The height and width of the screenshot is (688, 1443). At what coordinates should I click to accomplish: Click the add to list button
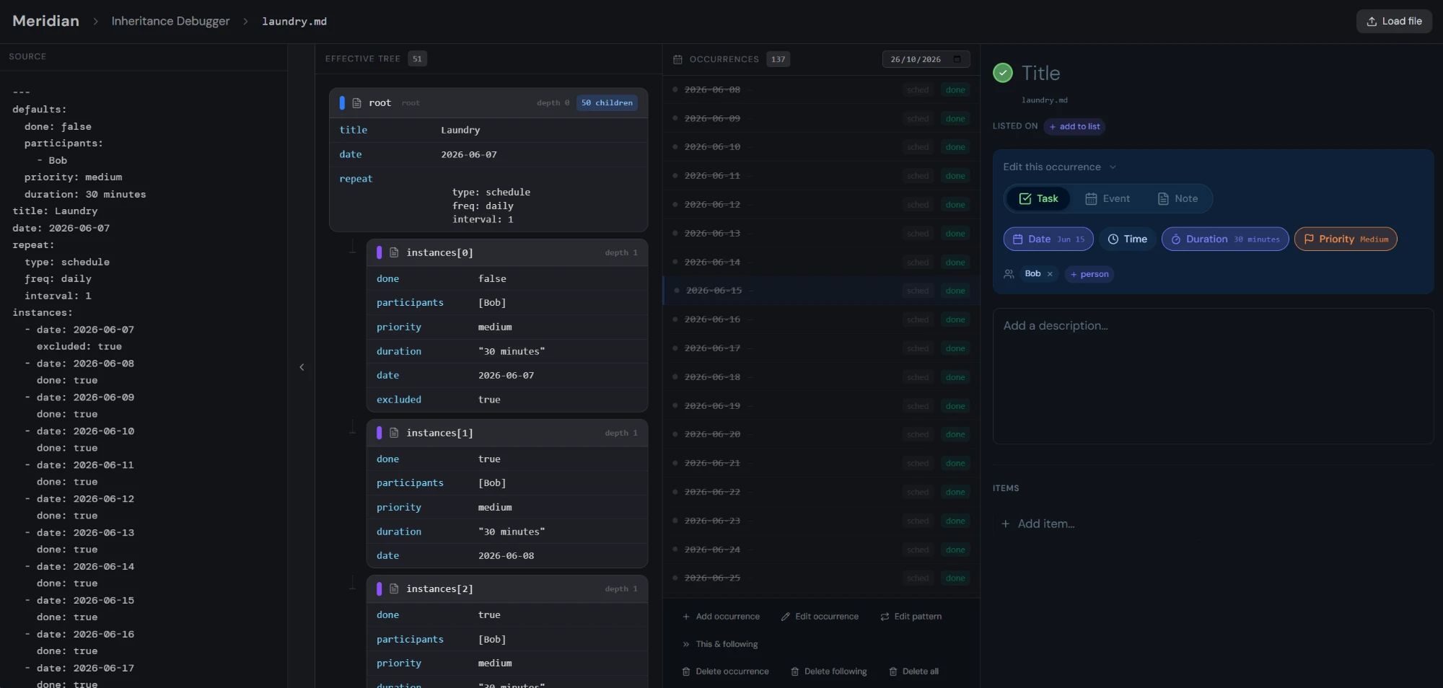pos(1074,126)
